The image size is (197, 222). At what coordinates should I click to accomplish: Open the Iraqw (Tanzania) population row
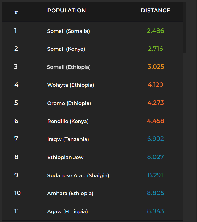point(68,139)
